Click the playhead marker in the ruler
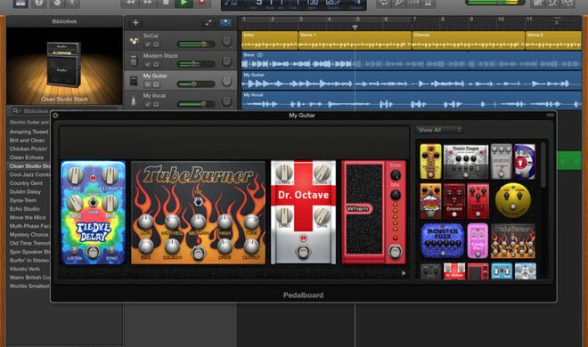This screenshot has height=347, width=588. (355, 28)
